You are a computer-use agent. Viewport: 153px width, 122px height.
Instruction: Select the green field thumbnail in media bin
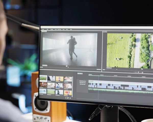pyautogui.click(x=51, y=91)
